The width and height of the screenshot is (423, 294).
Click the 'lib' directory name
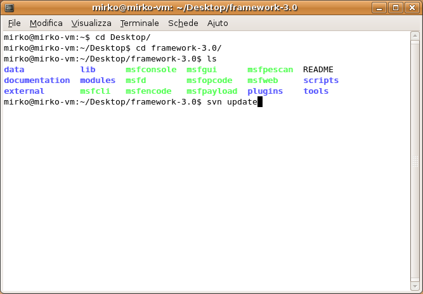pos(88,70)
